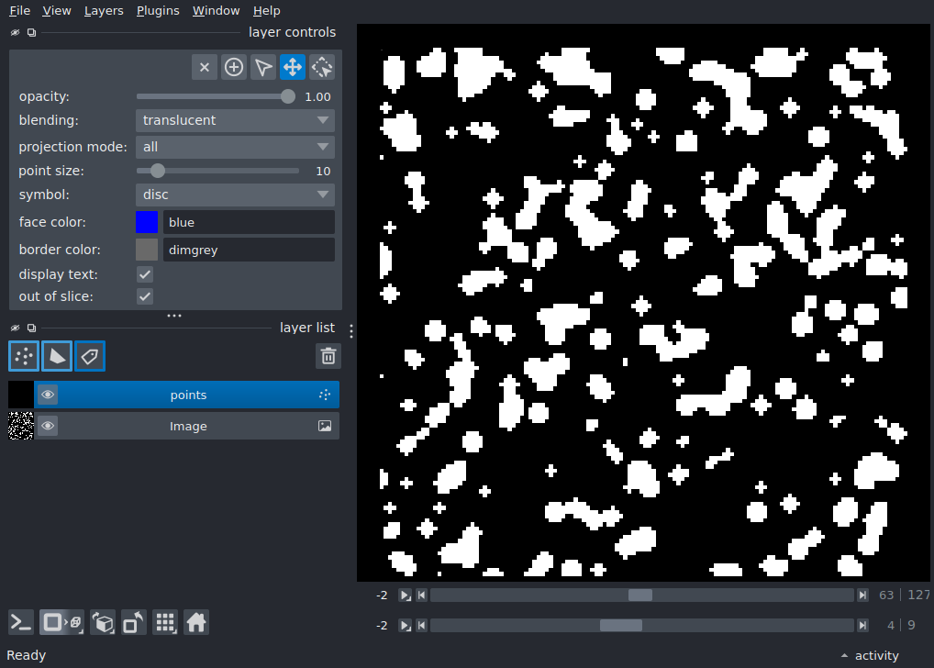Open the Layers menu
934x668 pixels.
point(104,11)
